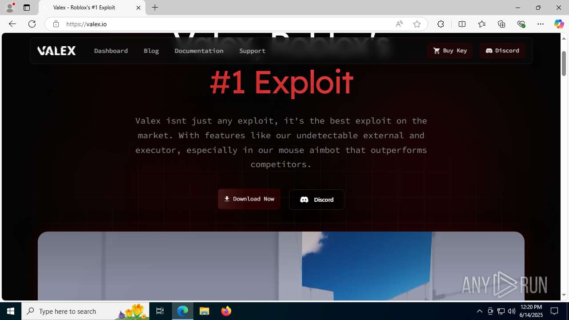Open the Documentation nav item
569x320 pixels.
[x=199, y=51]
